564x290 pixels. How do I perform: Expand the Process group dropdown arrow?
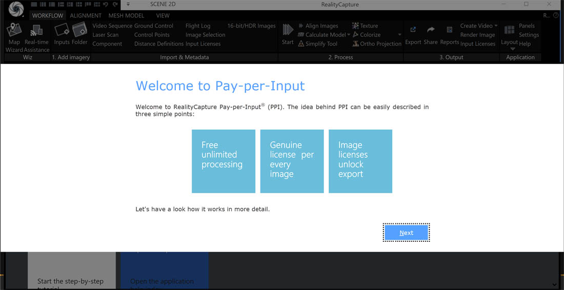click(399, 35)
